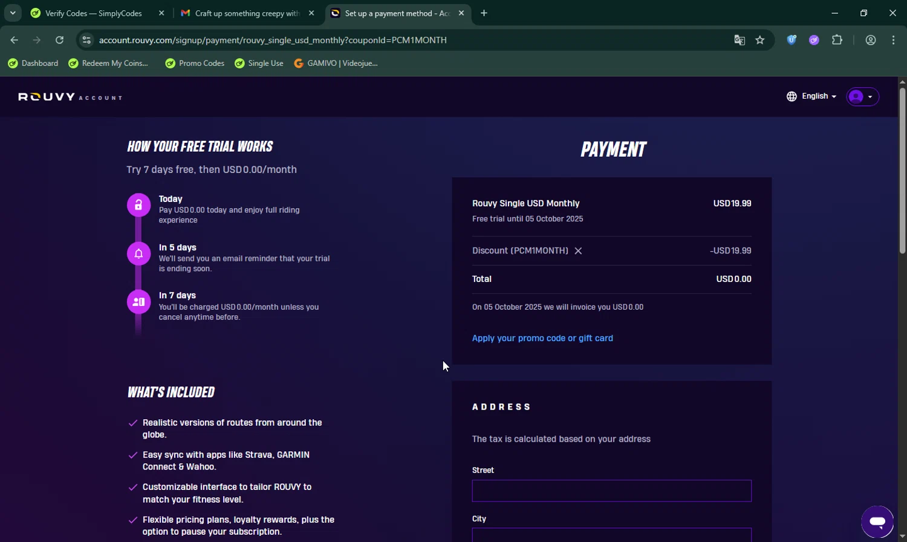Translate this page icon

739,40
